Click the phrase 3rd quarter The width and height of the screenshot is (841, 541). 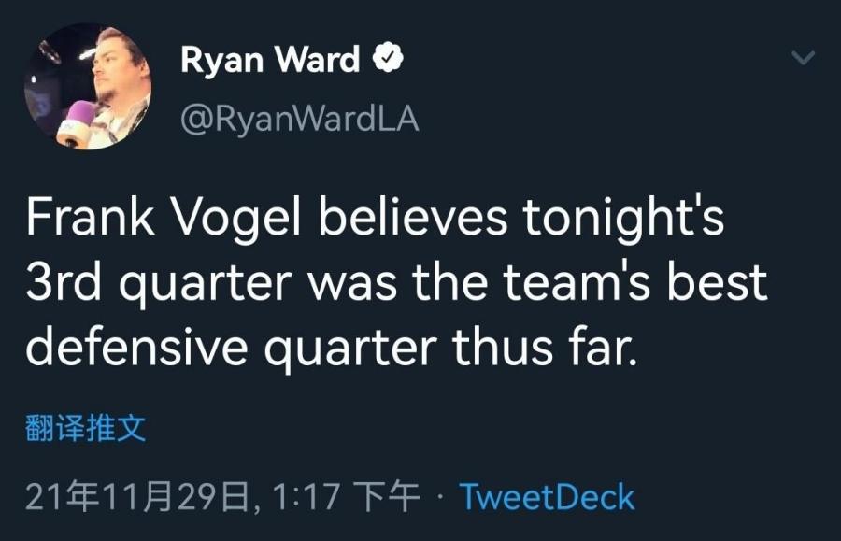point(159,284)
